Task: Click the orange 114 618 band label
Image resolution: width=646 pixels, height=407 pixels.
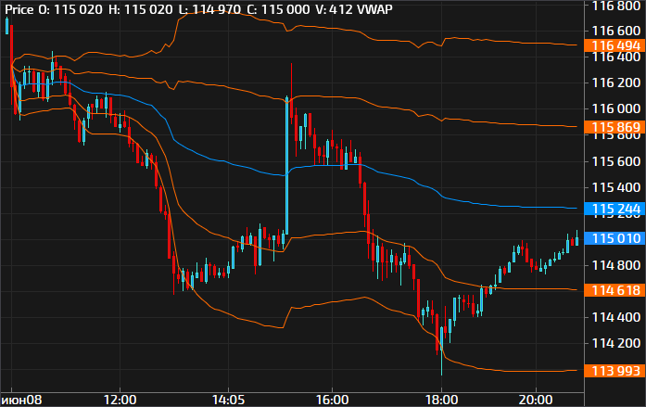Action: pos(615,290)
